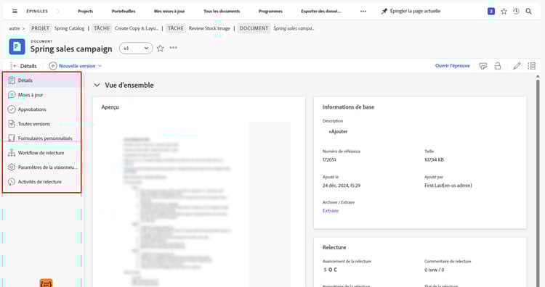Click the Toutes versions sidebar icon
545x287 pixels.
[x=12, y=124]
